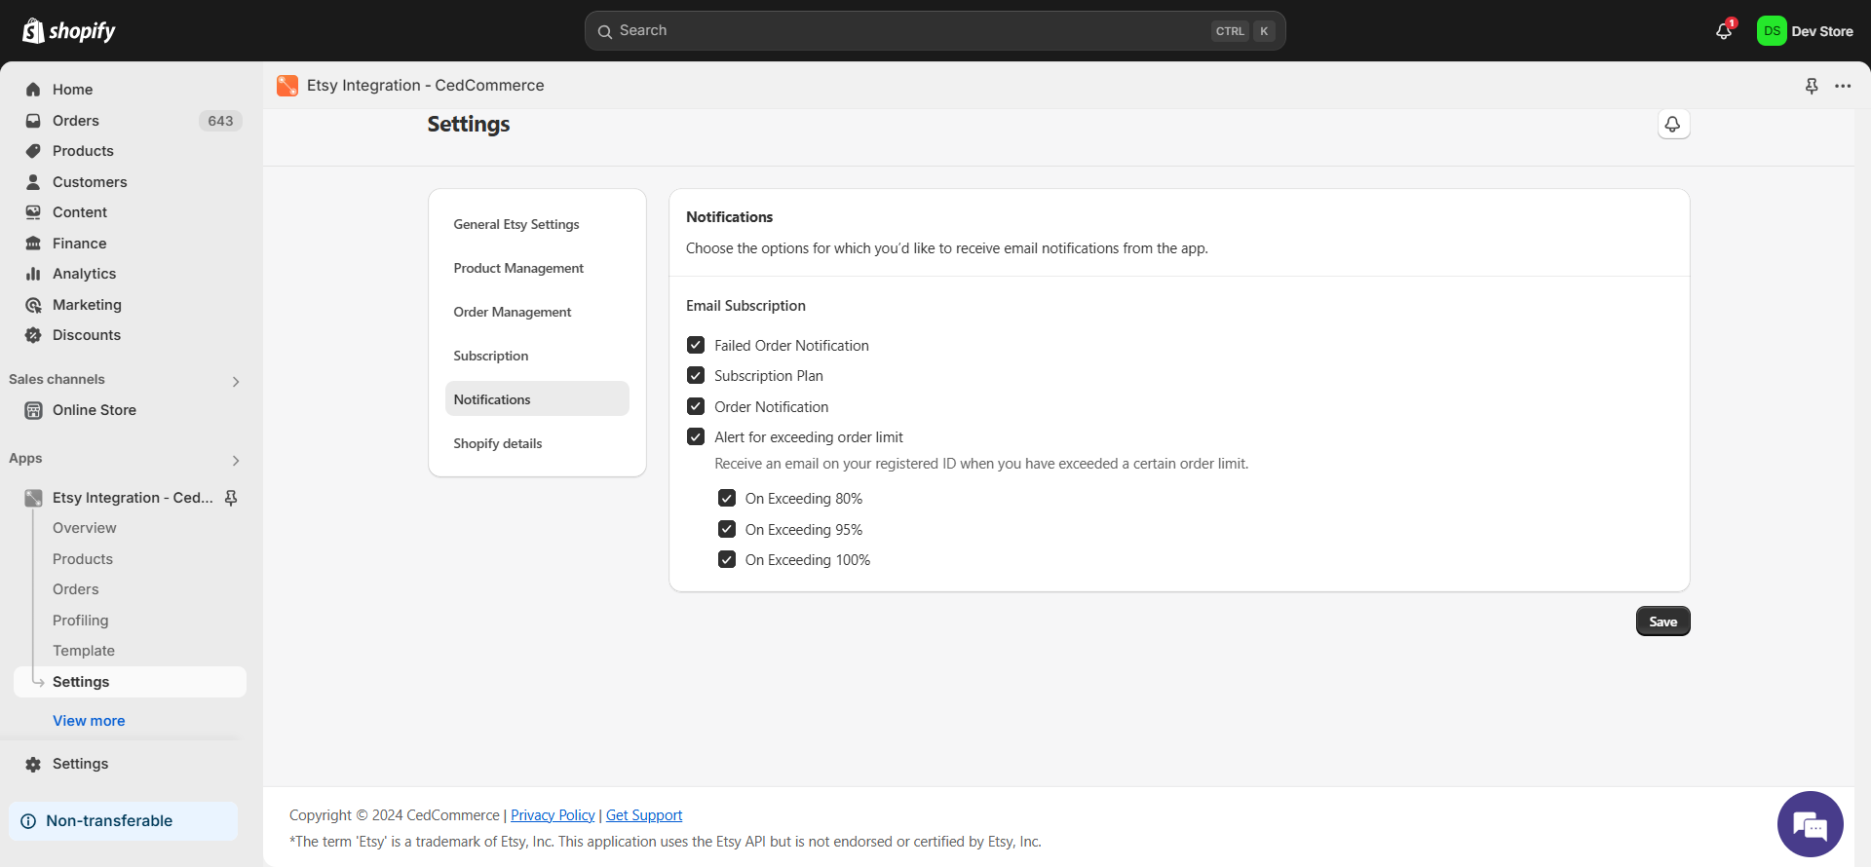This screenshot has width=1871, height=867.
Task: Click the Content icon
Action: point(33,212)
